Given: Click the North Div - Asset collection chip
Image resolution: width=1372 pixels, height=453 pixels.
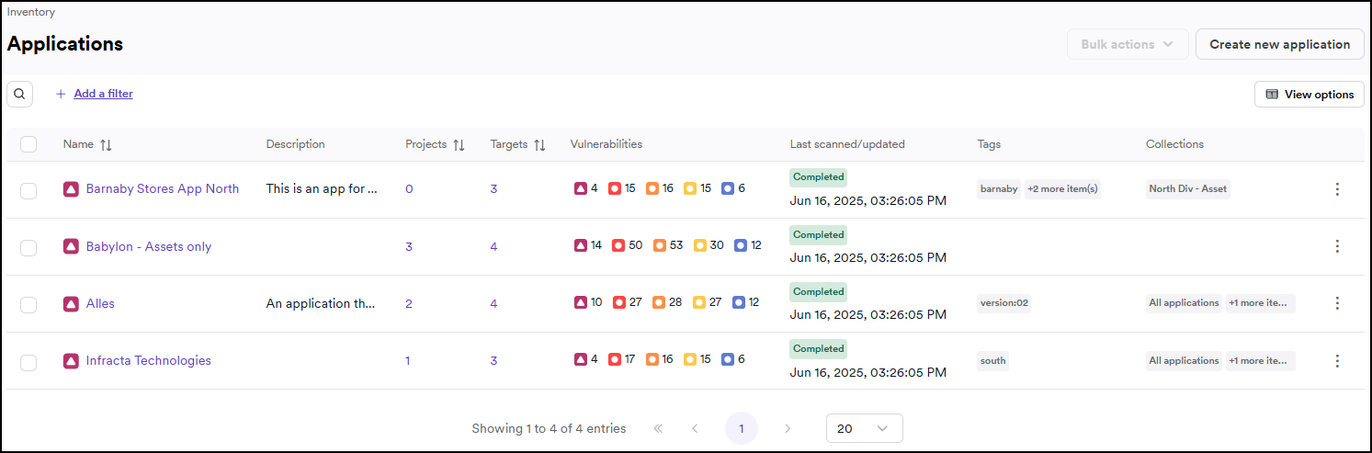Looking at the screenshot, I should tap(1188, 188).
